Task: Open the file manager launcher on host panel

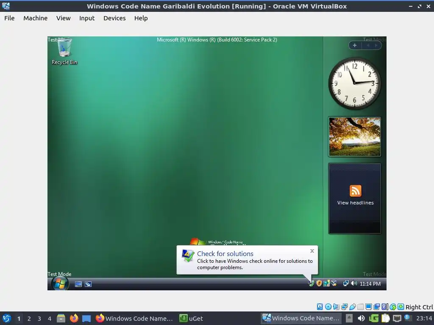Action: pos(61,318)
